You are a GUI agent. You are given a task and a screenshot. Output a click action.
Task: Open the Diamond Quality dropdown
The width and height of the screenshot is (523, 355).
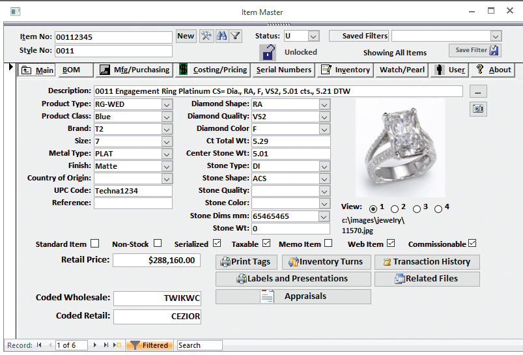tap(324, 117)
